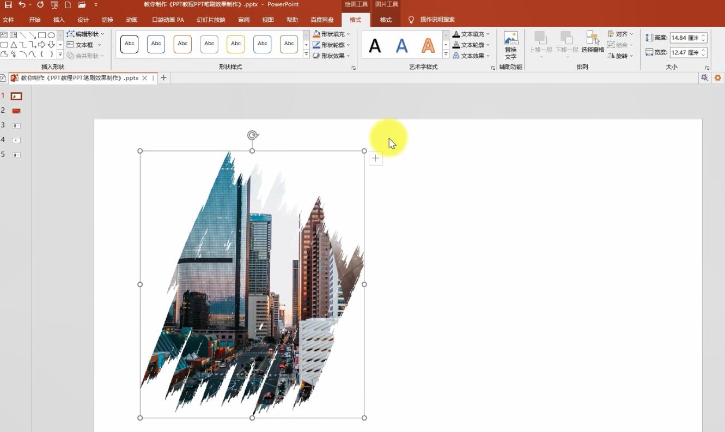Open the 文件 menu
This screenshot has height=432, width=725.
[x=8, y=20]
